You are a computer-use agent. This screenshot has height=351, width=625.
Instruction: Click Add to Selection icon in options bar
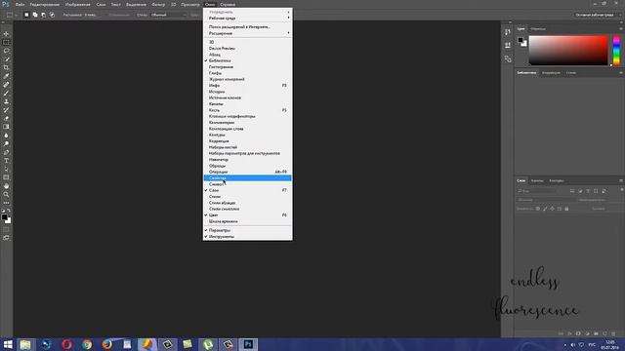(35, 15)
